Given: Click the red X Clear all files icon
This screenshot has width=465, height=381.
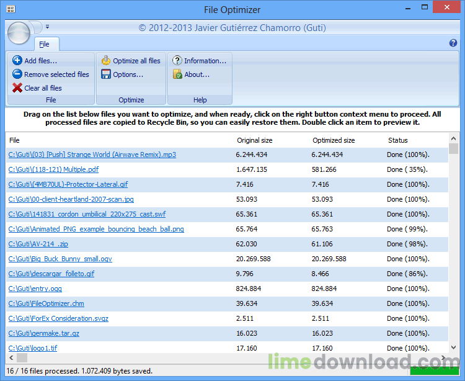Looking at the screenshot, I should coord(17,88).
